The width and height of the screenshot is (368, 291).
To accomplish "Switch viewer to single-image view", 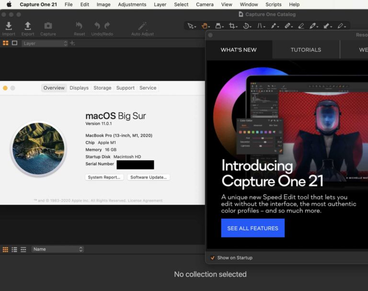I will pos(14,43).
